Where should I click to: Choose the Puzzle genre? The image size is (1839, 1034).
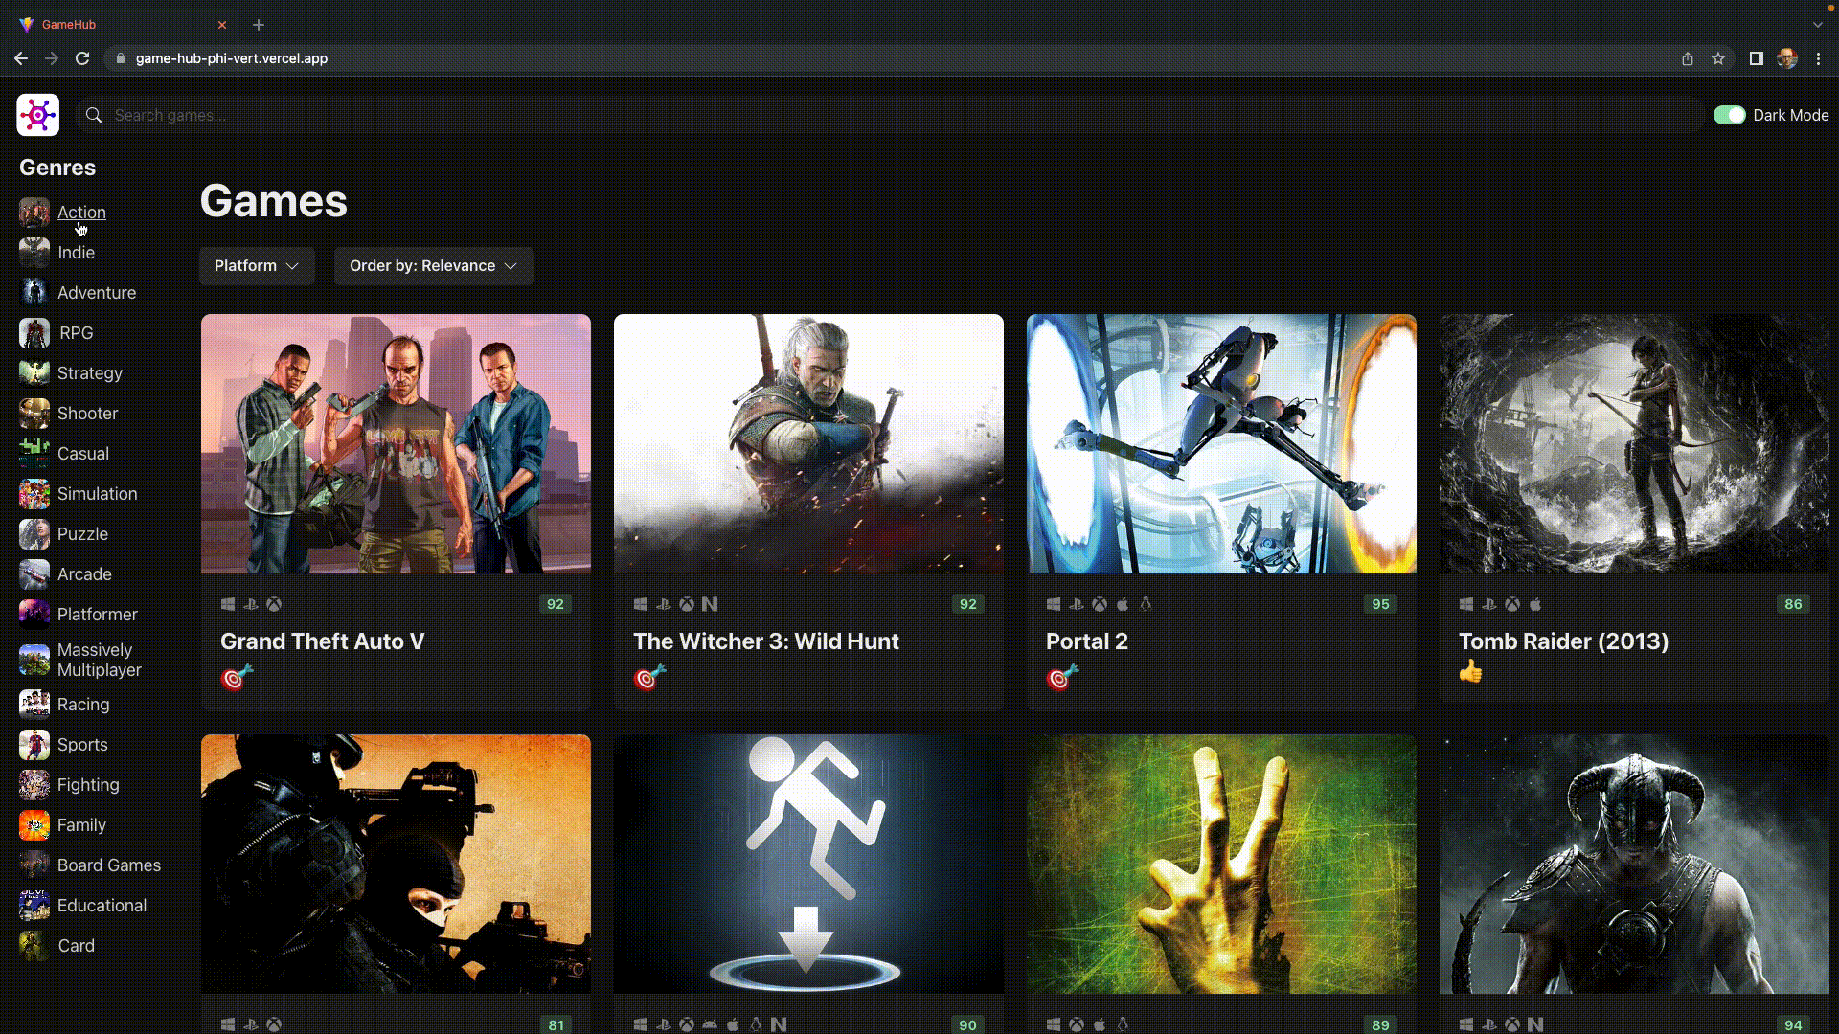coord(82,534)
